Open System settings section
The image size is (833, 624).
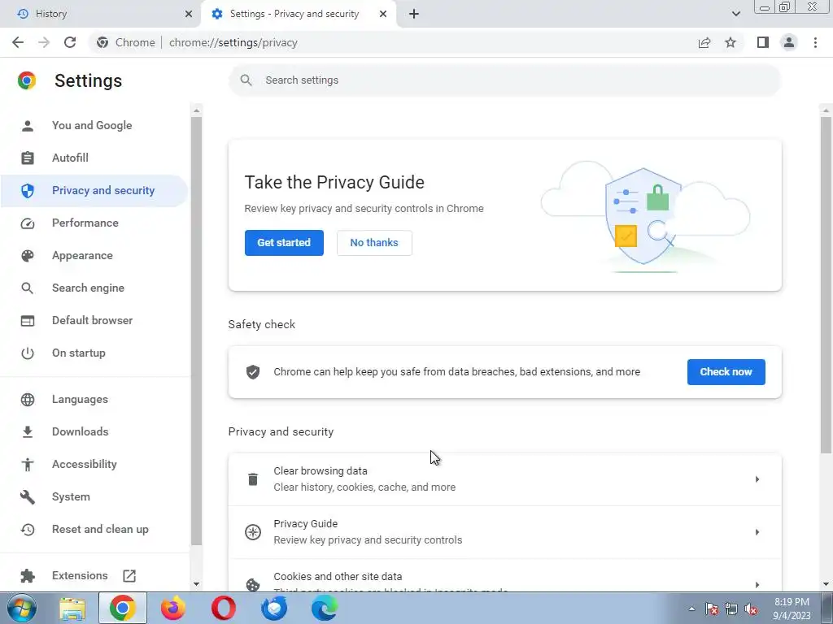click(x=94, y=497)
